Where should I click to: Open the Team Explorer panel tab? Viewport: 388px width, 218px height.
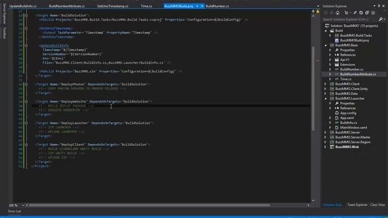tap(357, 205)
